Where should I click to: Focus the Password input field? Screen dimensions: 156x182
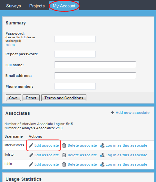click(x=75, y=39)
